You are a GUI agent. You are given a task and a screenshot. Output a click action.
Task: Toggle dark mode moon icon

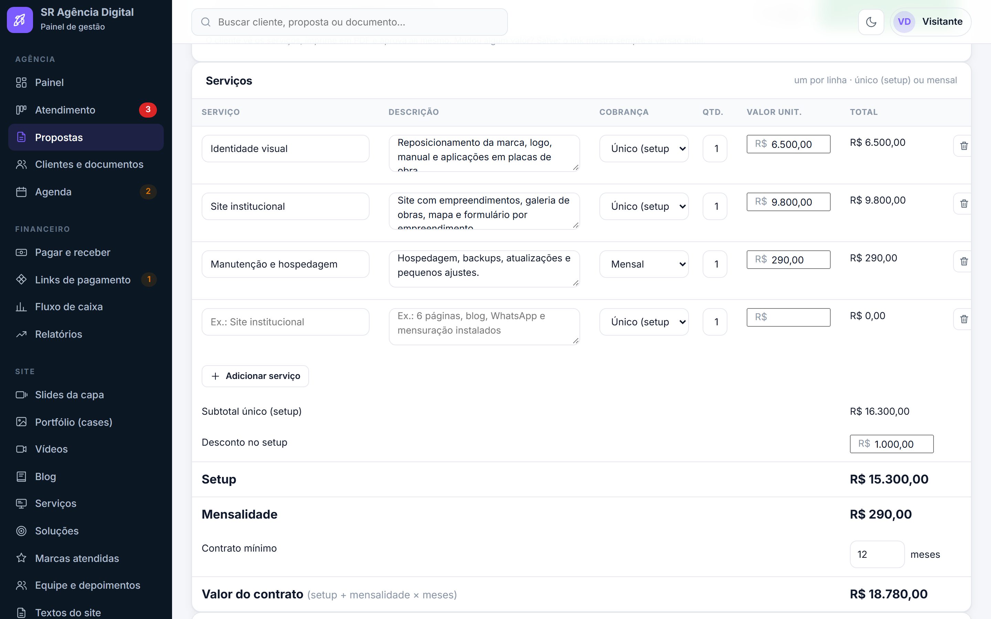(871, 22)
